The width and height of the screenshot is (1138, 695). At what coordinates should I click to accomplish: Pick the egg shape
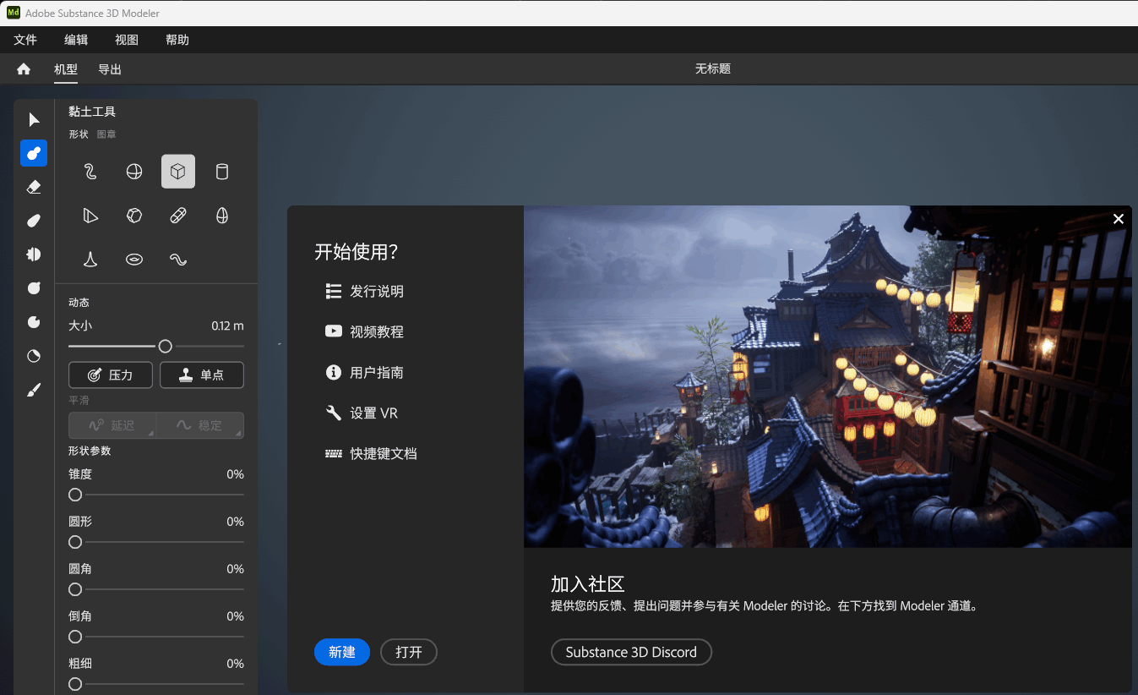tap(222, 216)
